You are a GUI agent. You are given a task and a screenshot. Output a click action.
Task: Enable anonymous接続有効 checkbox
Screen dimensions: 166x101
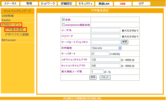point(63,25)
